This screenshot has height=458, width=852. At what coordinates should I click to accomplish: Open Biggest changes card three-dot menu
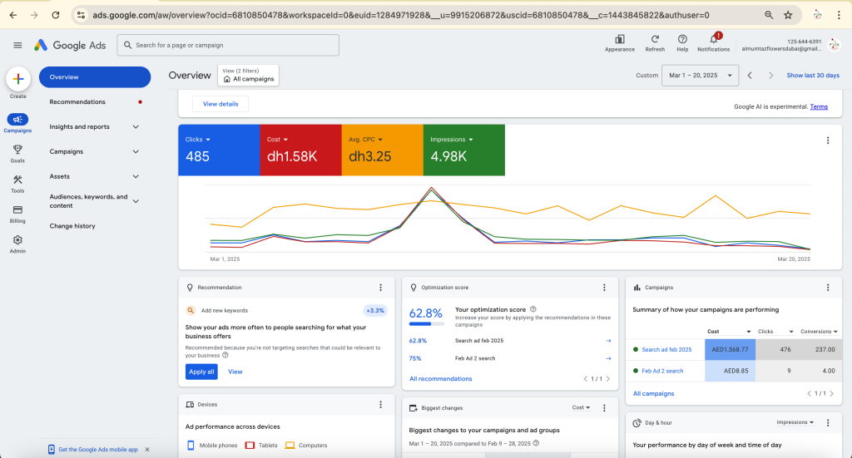pyautogui.click(x=604, y=407)
